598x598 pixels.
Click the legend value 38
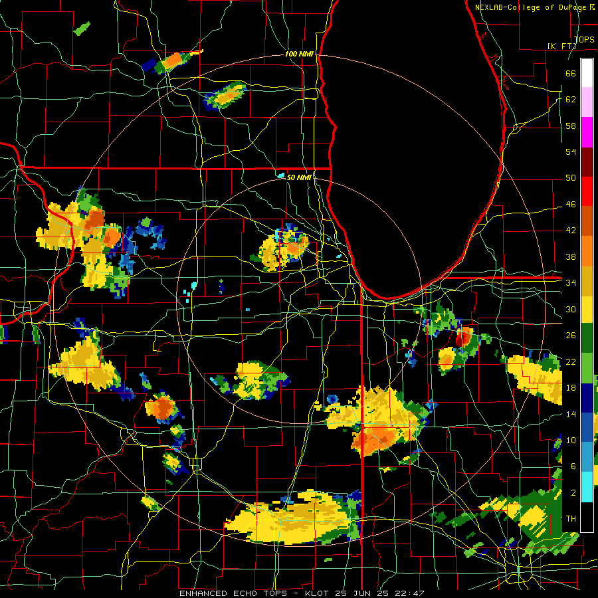click(x=571, y=256)
